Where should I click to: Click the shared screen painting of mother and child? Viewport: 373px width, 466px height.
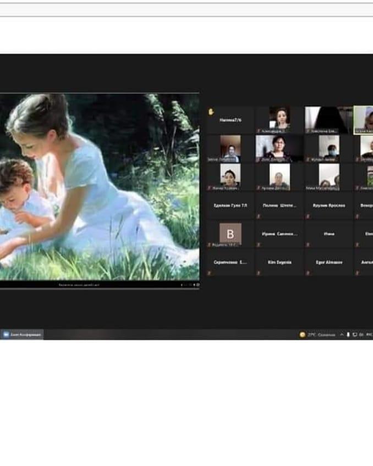click(x=100, y=187)
